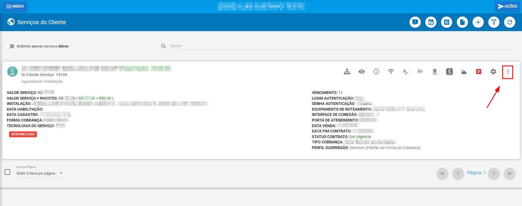Click the PERFIL SUSPENSÃO Nenhum value
The image size is (522, 206).
pyautogui.click(x=385, y=148)
